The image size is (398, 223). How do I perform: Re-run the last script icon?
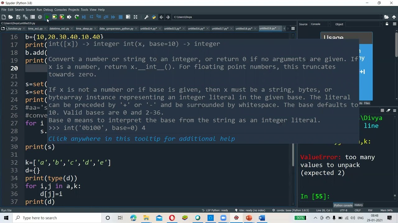pyautogui.click(x=76, y=17)
